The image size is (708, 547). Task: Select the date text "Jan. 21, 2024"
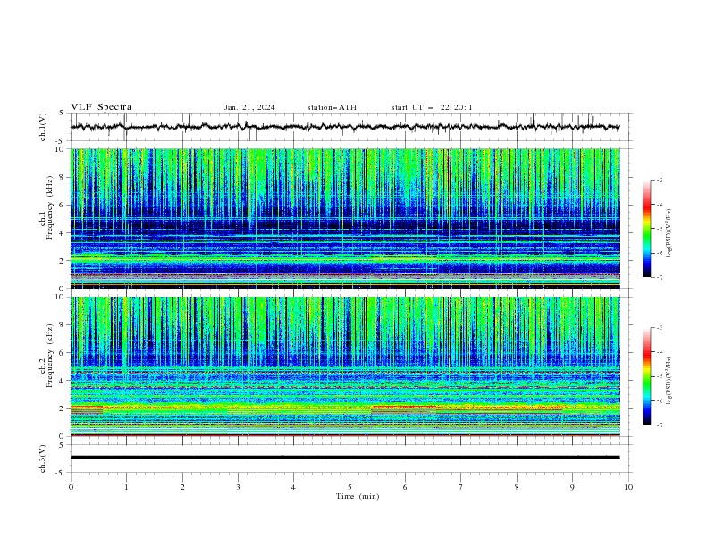(249, 107)
